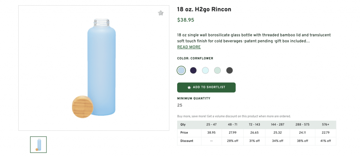This screenshot has height=156, width=360.
Task: Click the star favorite icon on product image
Action: click(x=161, y=13)
